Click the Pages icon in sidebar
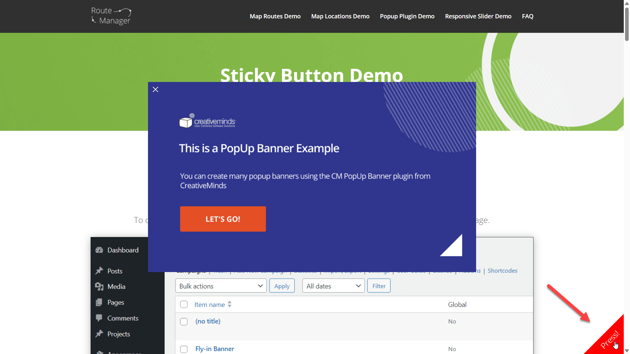Image resolution: width=630 pixels, height=354 pixels. click(x=99, y=302)
